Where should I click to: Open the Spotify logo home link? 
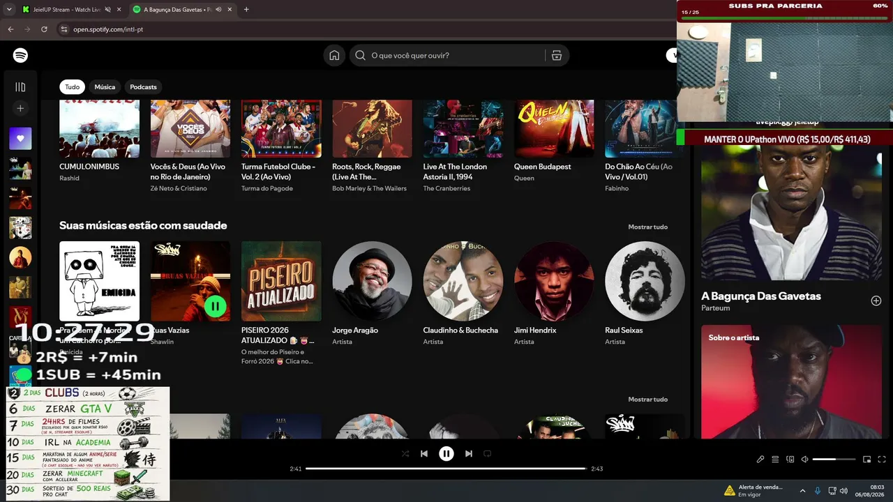20,55
